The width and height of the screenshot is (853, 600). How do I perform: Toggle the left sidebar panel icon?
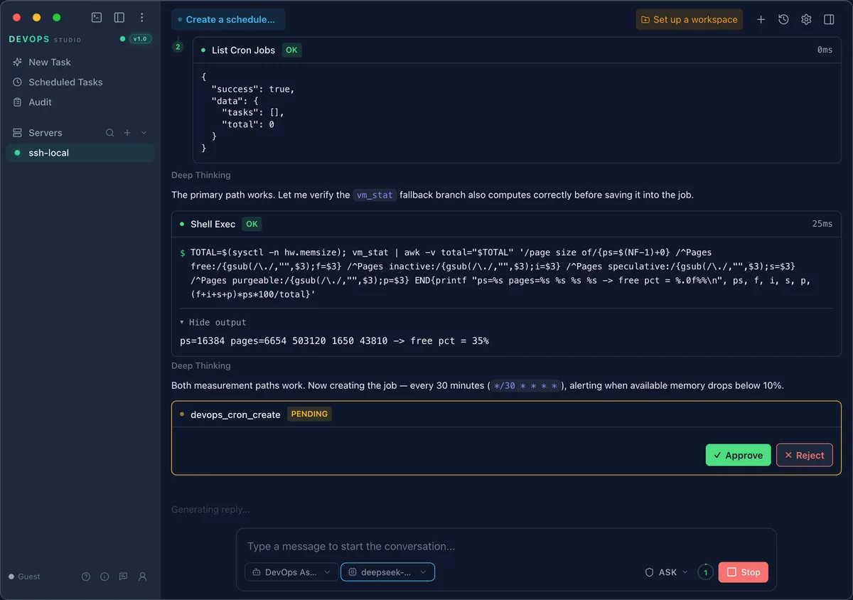coord(119,18)
